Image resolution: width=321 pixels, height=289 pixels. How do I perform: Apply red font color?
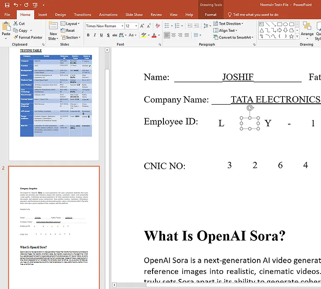click(x=154, y=35)
